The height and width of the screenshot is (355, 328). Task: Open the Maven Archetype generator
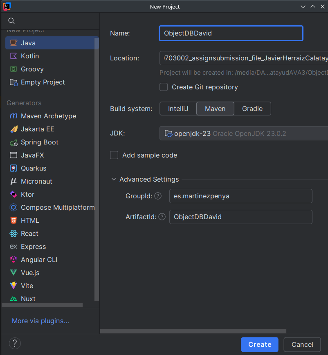(48, 116)
